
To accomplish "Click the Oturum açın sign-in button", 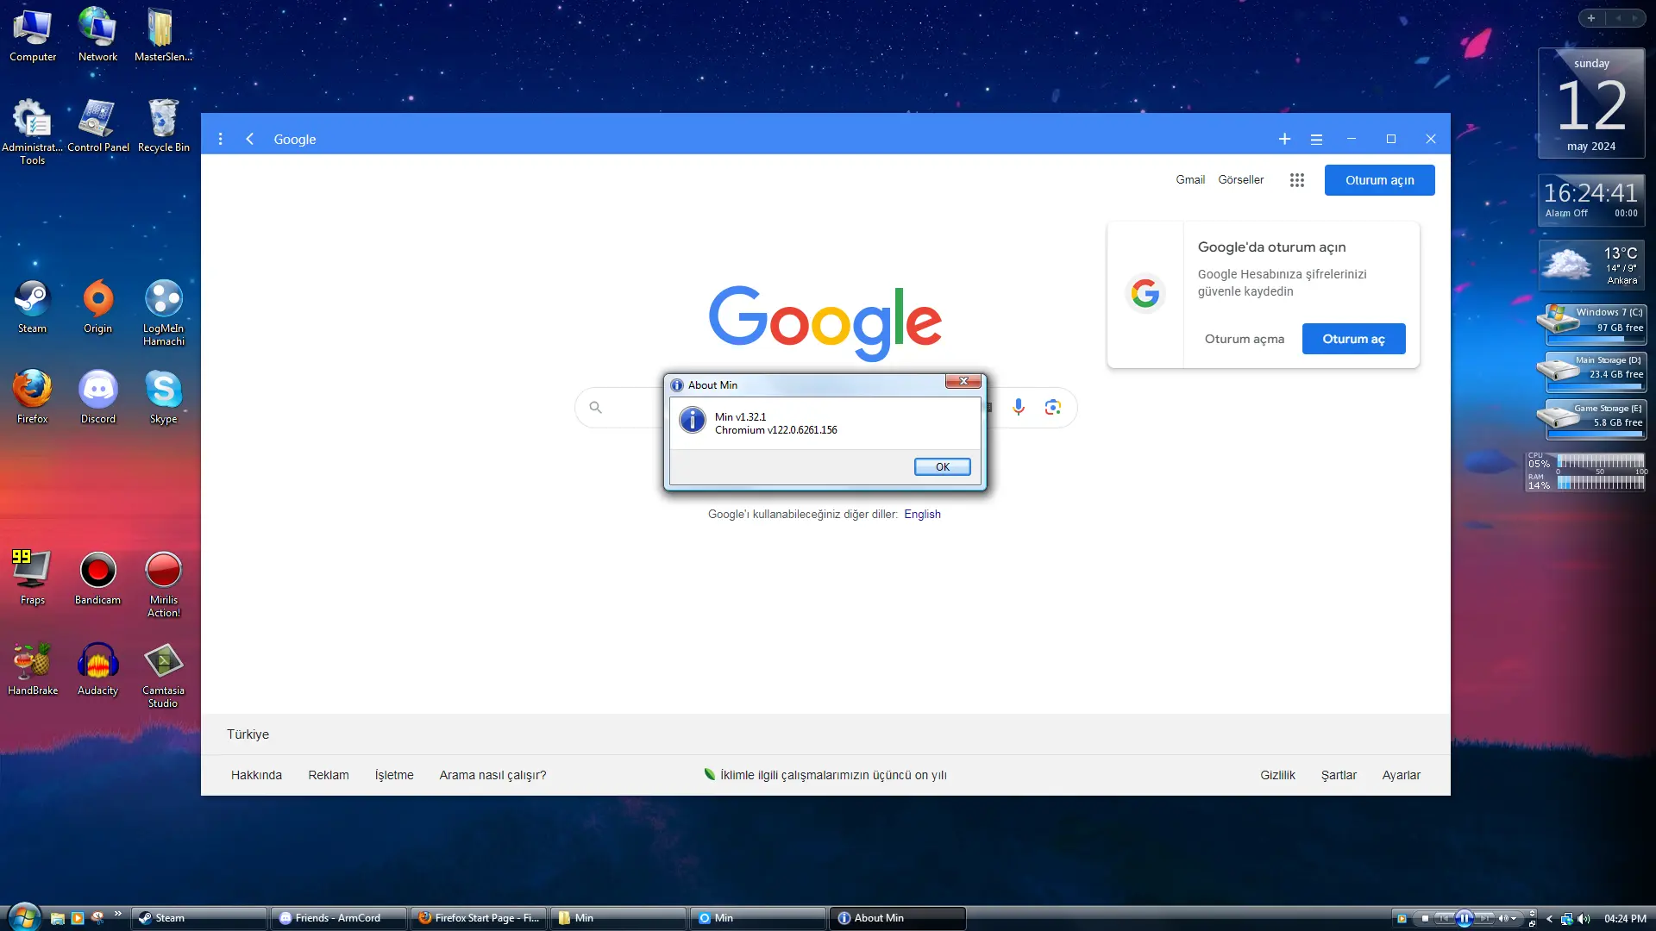I will tap(1379, 180).
